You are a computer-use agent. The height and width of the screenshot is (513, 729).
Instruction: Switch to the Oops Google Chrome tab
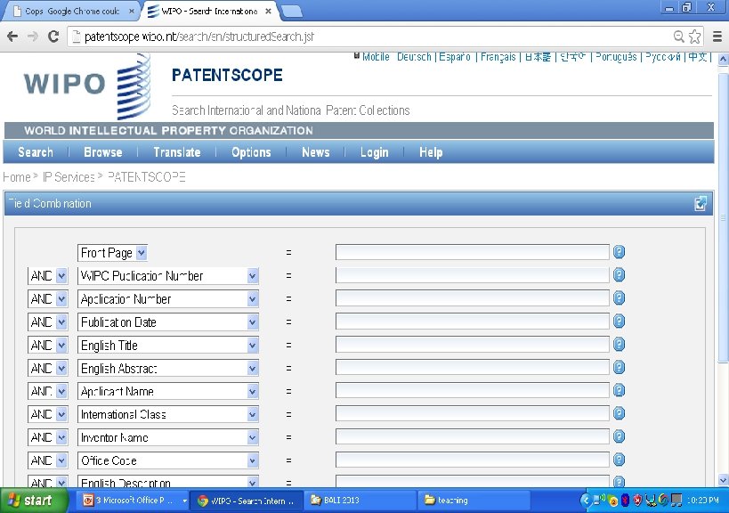[72, 12]
